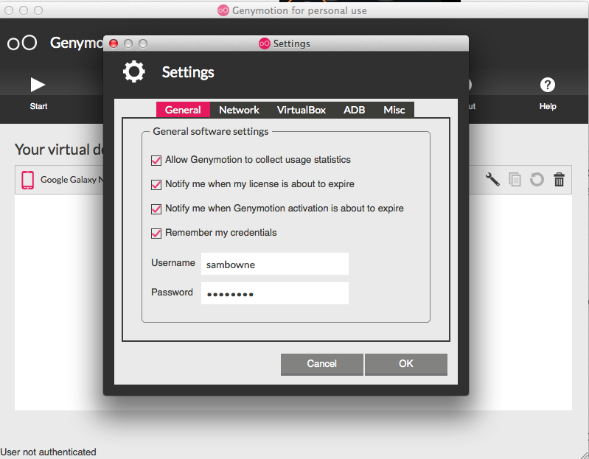
Task: Switch to the Misc tab
Action: (x=394, y=110)
